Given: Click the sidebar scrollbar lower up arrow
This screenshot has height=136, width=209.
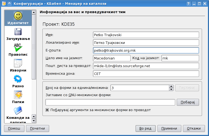Looking at the screenshot, I should [x=34, y=117].
